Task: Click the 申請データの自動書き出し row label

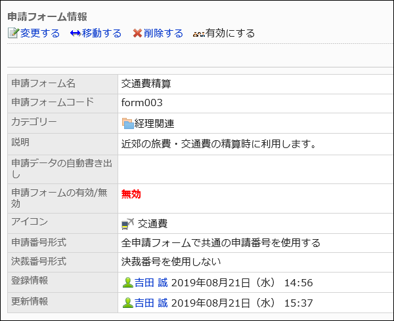Action: coord(62,168)
